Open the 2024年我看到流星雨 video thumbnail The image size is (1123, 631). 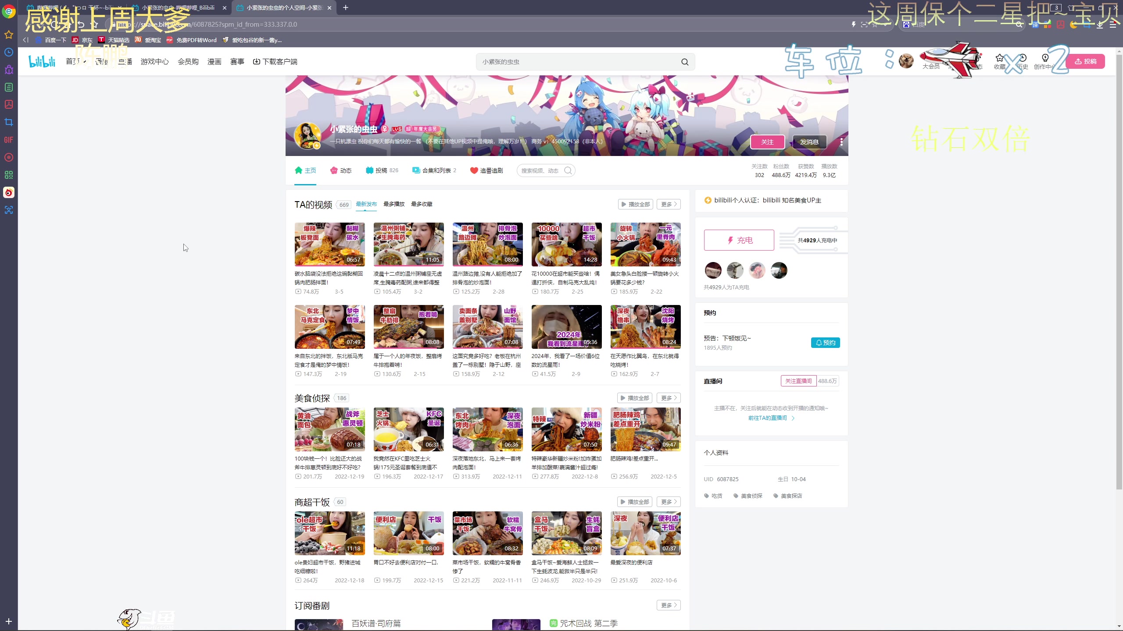point(566,326)
